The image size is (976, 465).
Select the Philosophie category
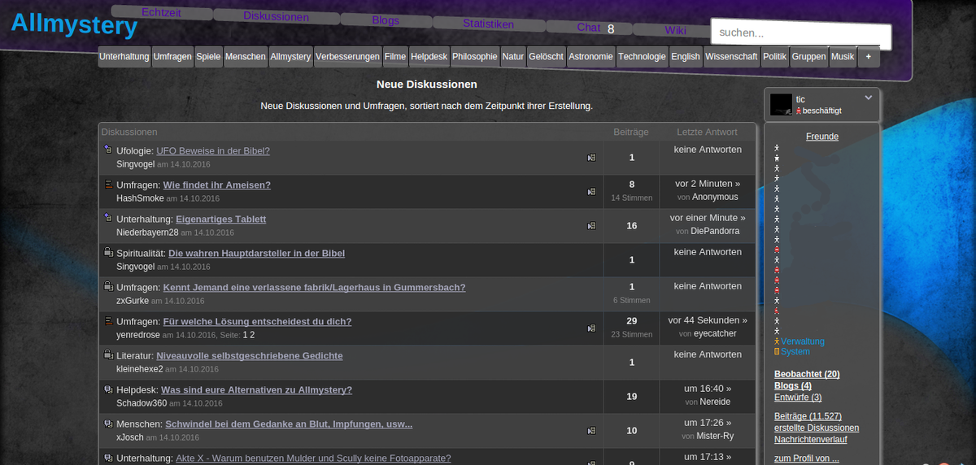tap(475, 57)
